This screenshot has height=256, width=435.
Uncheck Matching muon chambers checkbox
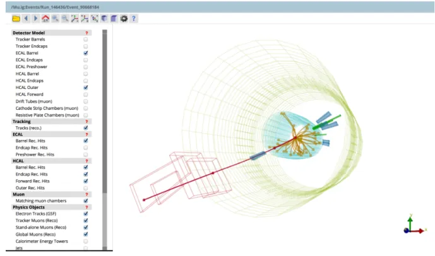86,201
